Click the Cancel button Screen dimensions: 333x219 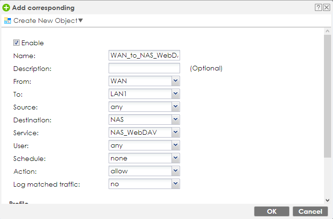311,211
